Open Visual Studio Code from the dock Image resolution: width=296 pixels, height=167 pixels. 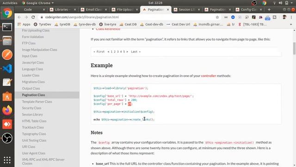tap(7, 69)
